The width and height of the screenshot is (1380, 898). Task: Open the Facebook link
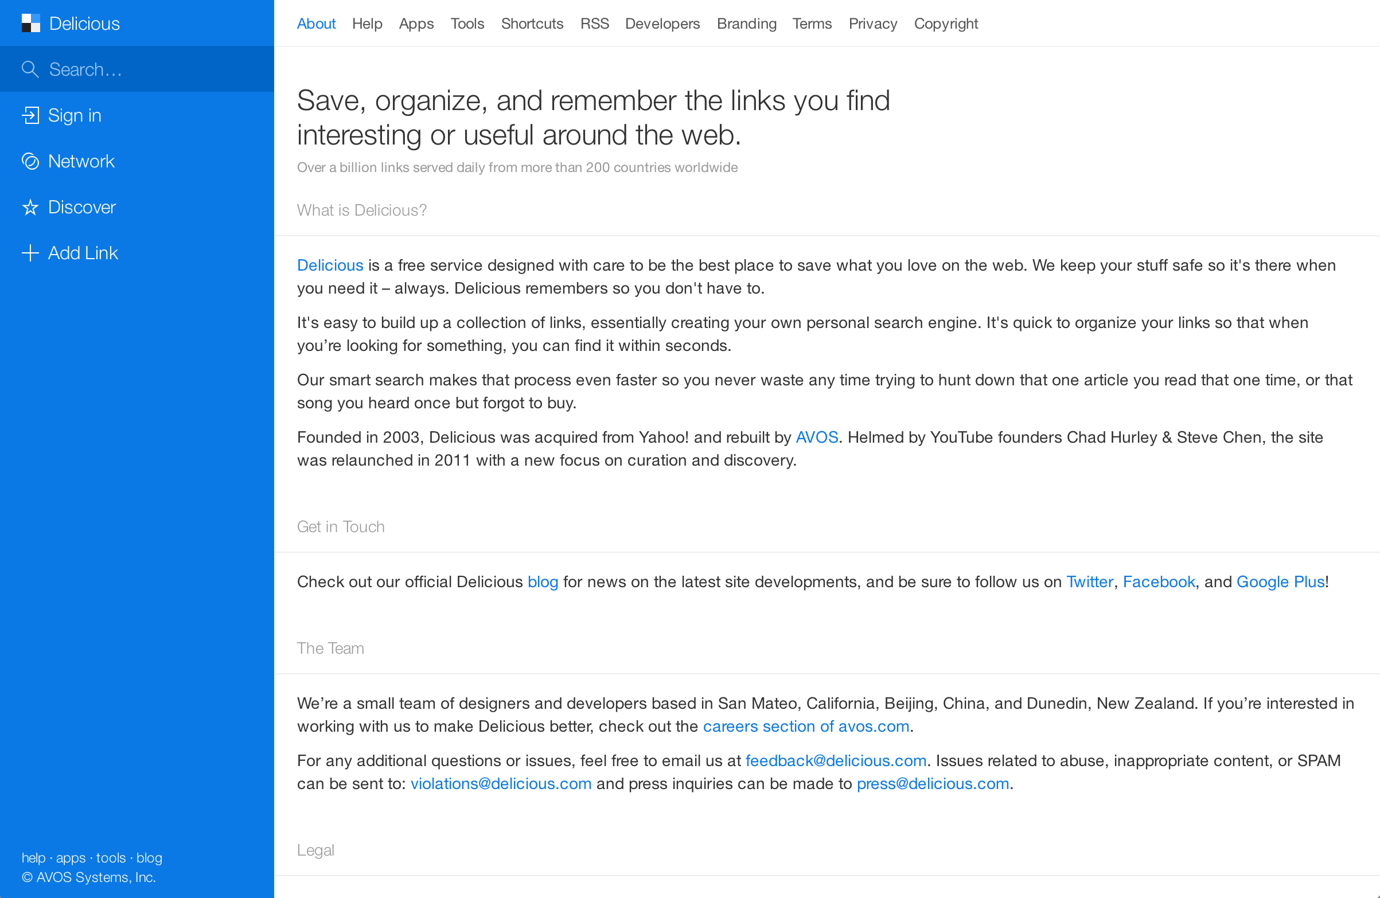pyautogui.click(x=1159, y=581)
